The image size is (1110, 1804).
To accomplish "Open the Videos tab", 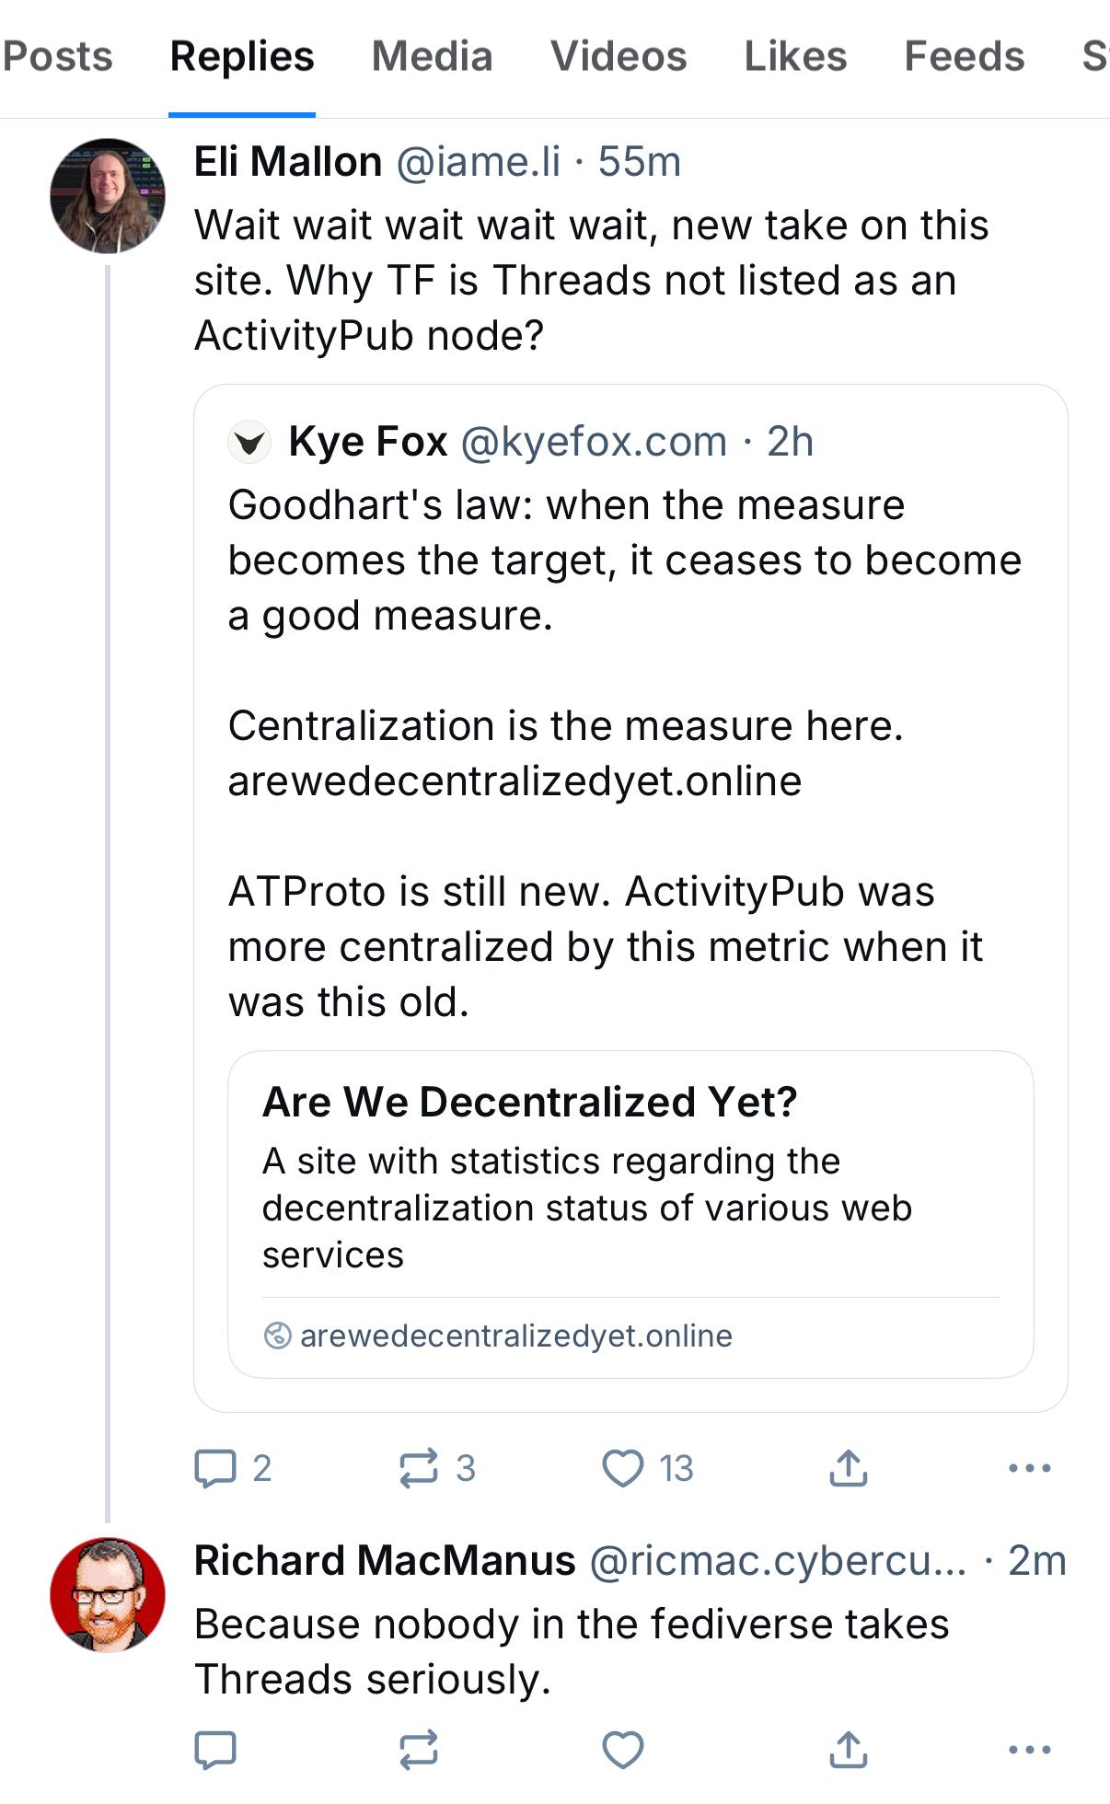I will click(x=619, y=57).
